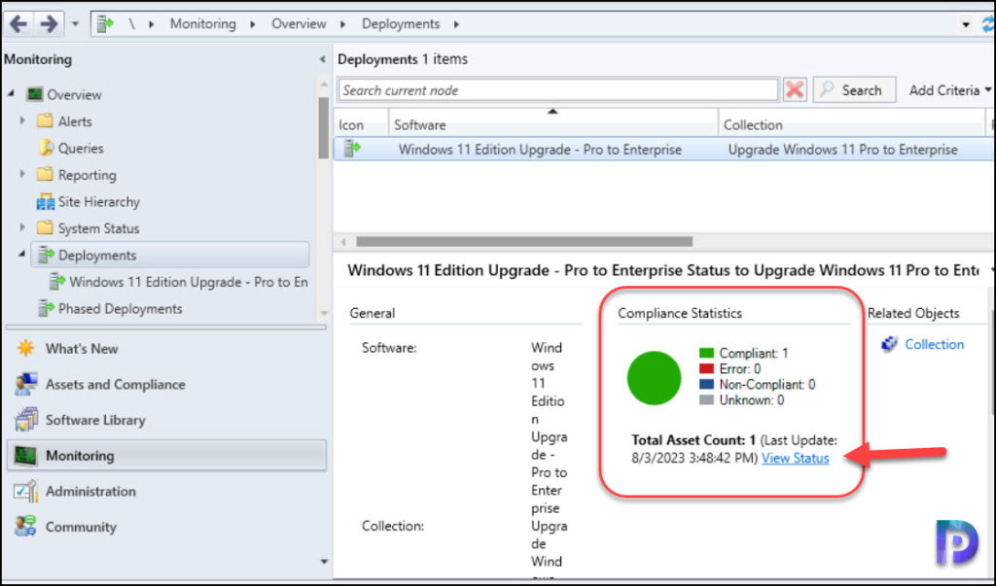996x586 pixels.
Task: Focus the Search current node field
Action: pyautogui.click(x=558, y=90)
